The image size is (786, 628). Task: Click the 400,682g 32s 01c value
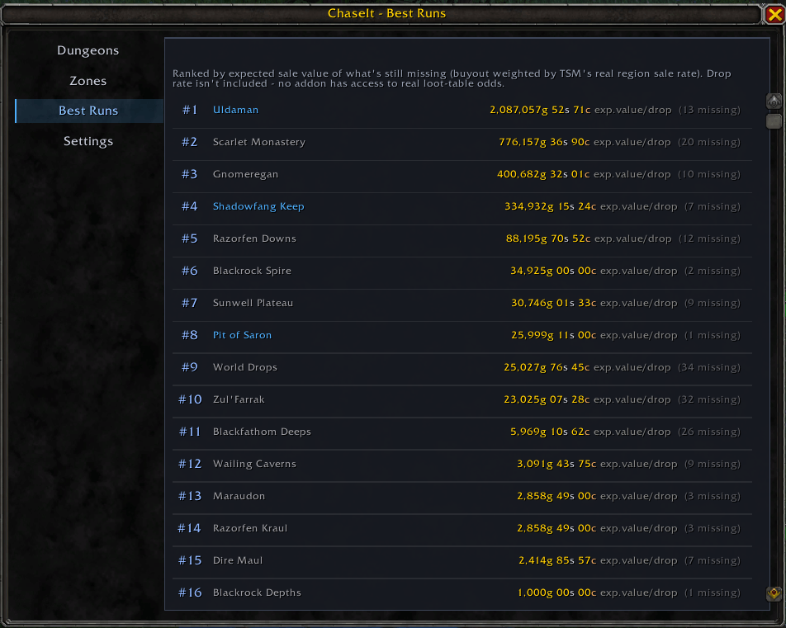click(543, 174)
